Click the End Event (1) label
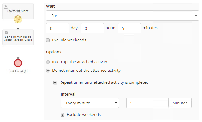The width and height of the screenshot is (202, 122). pos(18,71)
